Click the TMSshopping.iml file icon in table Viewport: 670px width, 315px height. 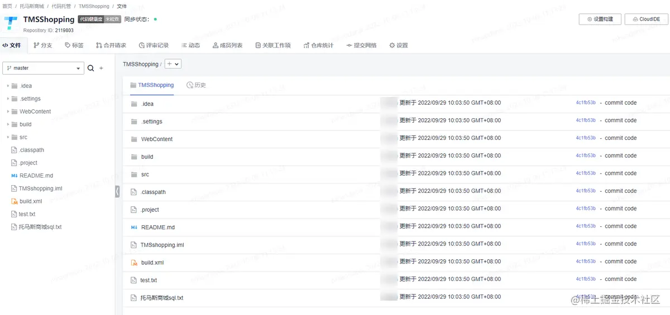[x=133, y=245]
